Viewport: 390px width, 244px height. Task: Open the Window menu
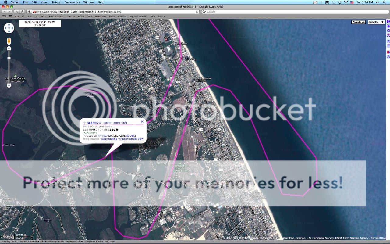coord(89,2)
